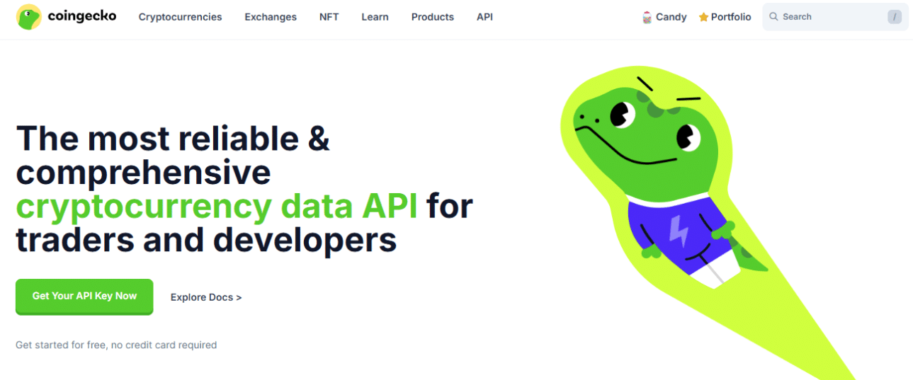The height and width of the screenshot is (380, 913).
Task: Open the Candy rewards label
Action: click(671, 17)
